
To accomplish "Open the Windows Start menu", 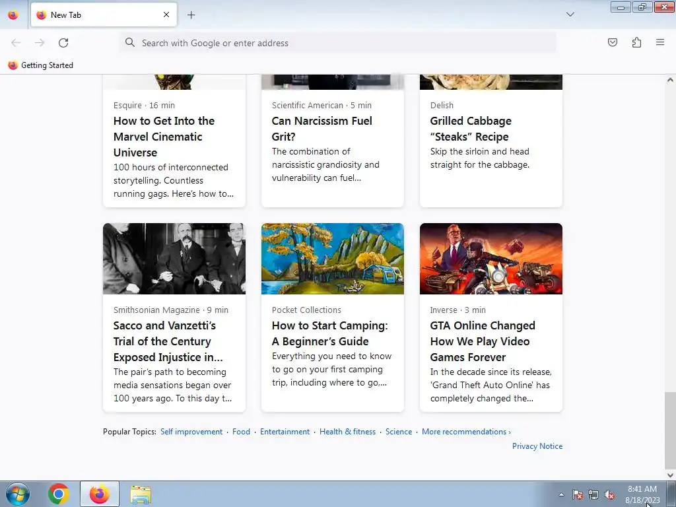I will click(18, 494).
